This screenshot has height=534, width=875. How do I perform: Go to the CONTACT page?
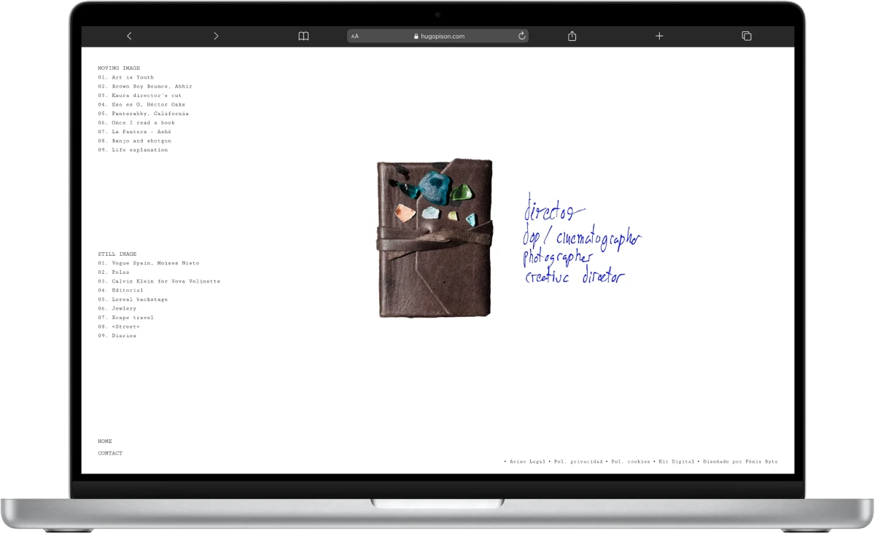pos(110,453)
